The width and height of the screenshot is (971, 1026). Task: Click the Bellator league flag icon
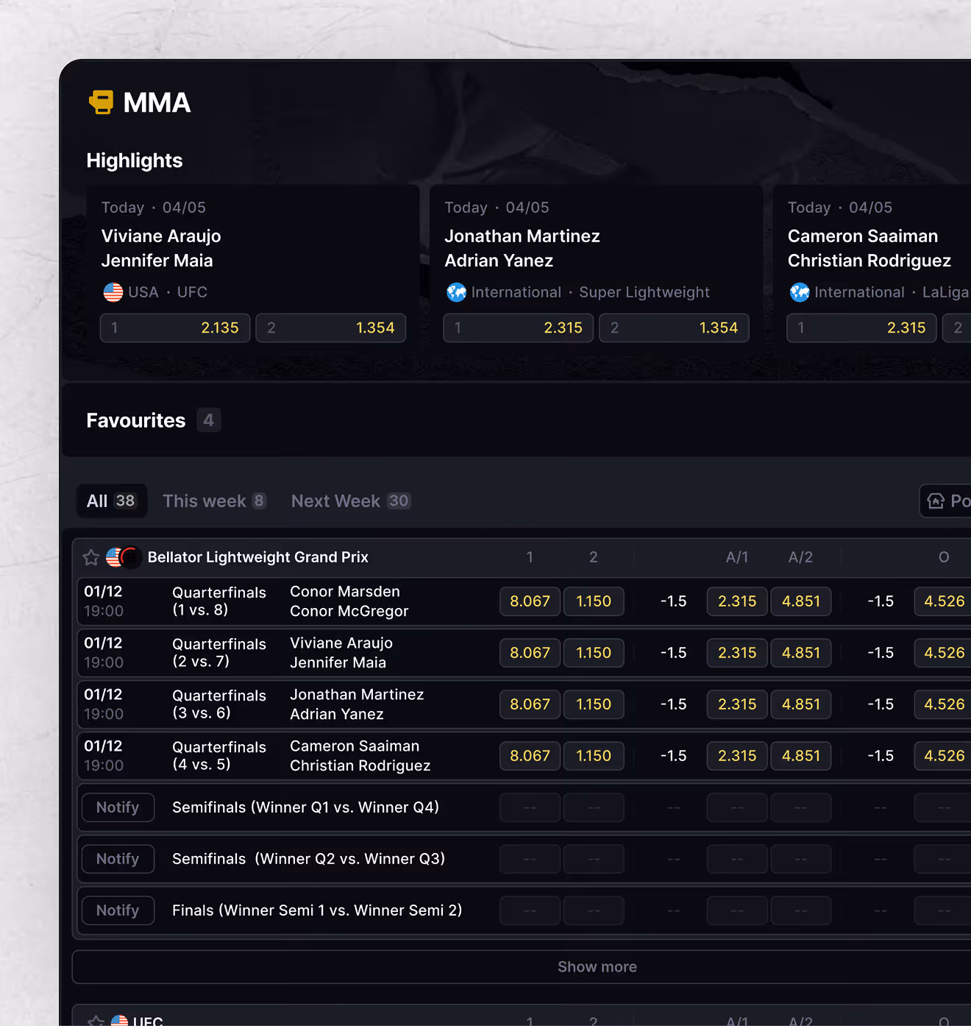(124, 557)
